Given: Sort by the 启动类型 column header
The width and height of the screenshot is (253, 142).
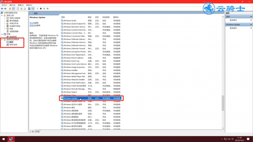Looking at the screenshot, I should point(106,17).
